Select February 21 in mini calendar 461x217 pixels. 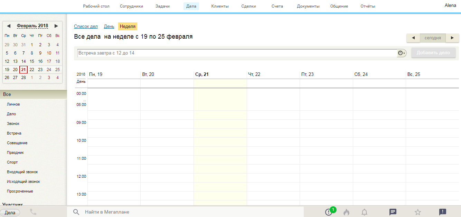23,70
